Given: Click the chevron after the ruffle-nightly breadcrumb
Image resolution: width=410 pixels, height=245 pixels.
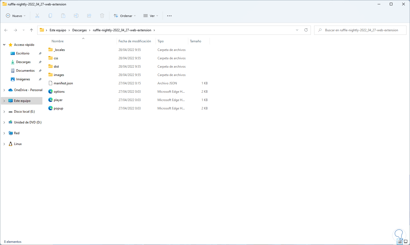Looking at the screenshot, I should (x=154, y=30).
